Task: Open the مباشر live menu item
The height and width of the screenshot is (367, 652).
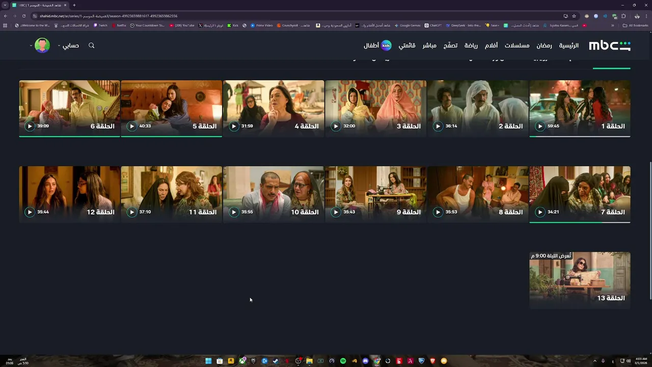Action: (429, 45)
